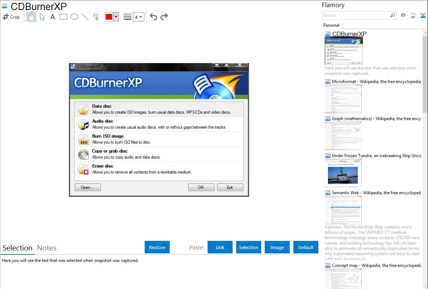Click CDBurnerXP title bar app icon
This screenshot has width=428, height=289.
pos(73,67)
